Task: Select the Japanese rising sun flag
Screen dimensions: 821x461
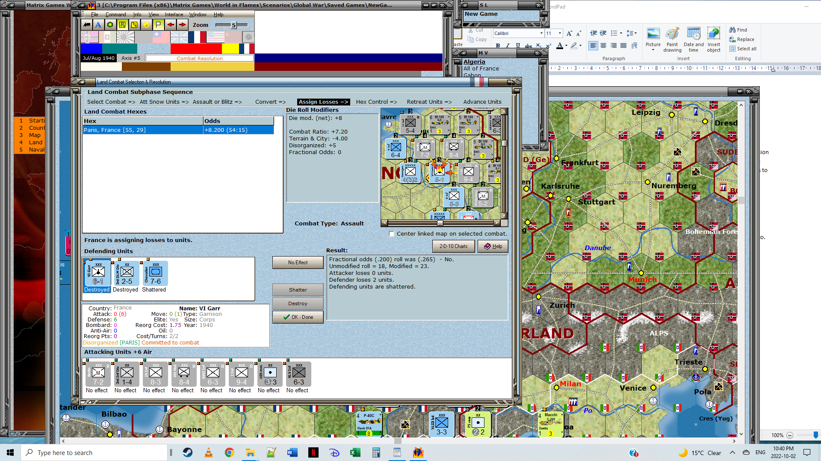Action: click(x=125, y=37)
